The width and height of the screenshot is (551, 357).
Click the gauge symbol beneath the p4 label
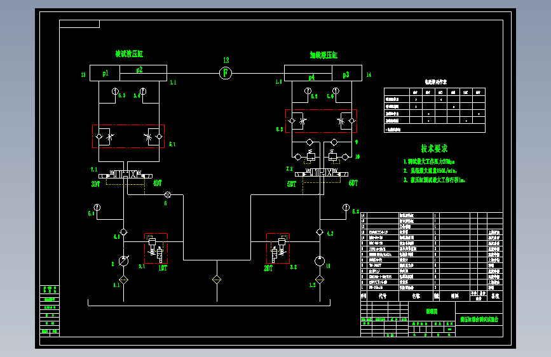pyautogui.click(x=308, y=91)
